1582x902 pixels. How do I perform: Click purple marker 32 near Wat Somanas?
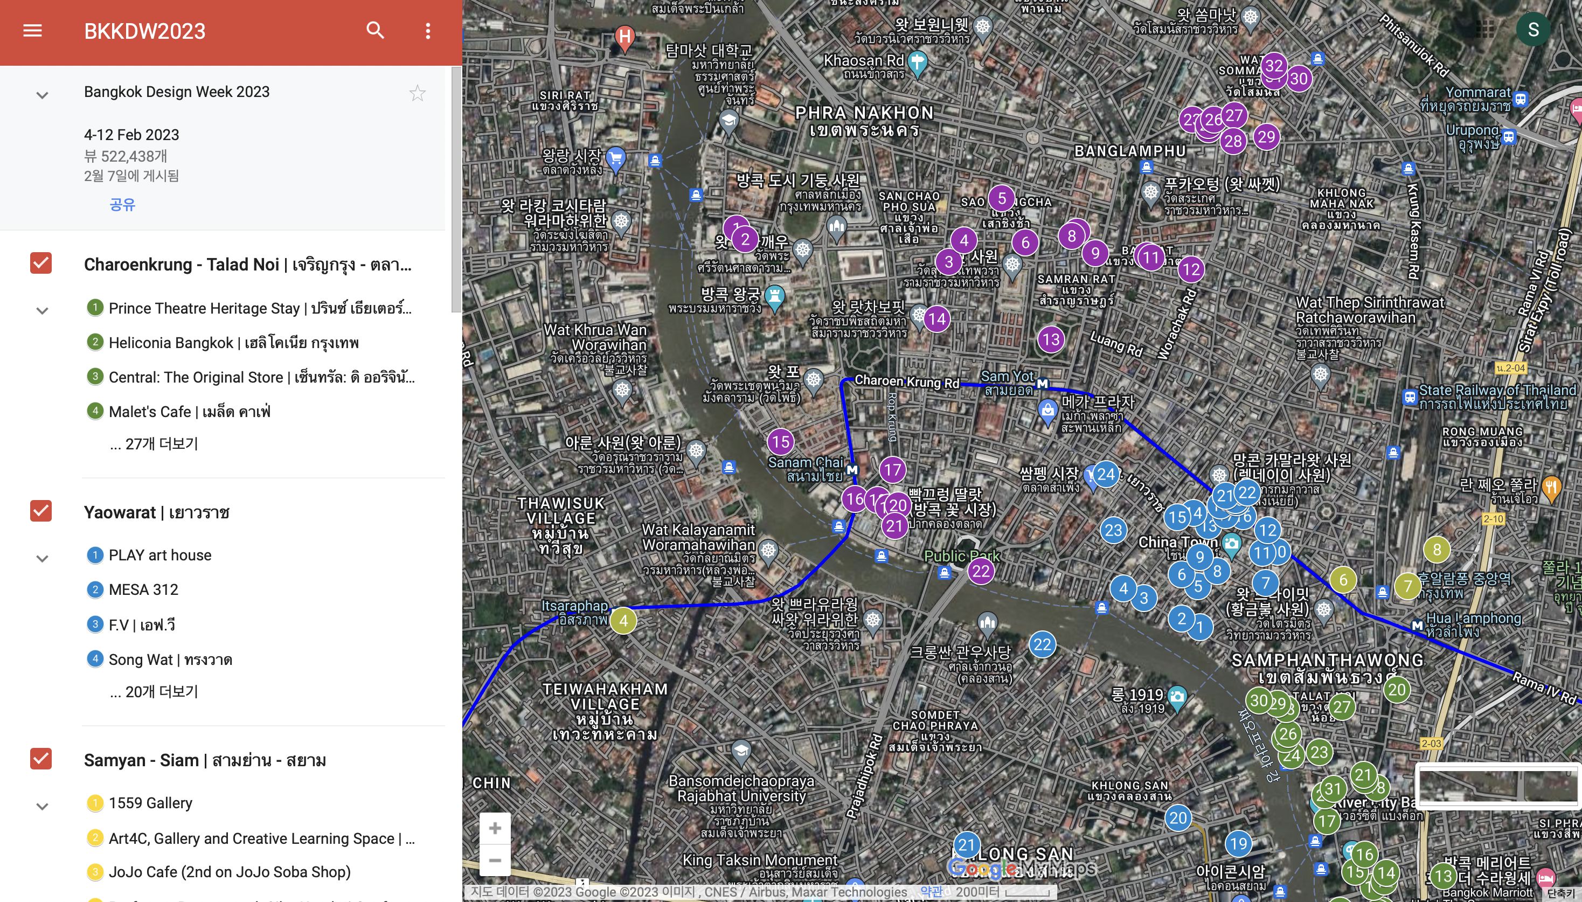coord(1274,65)
